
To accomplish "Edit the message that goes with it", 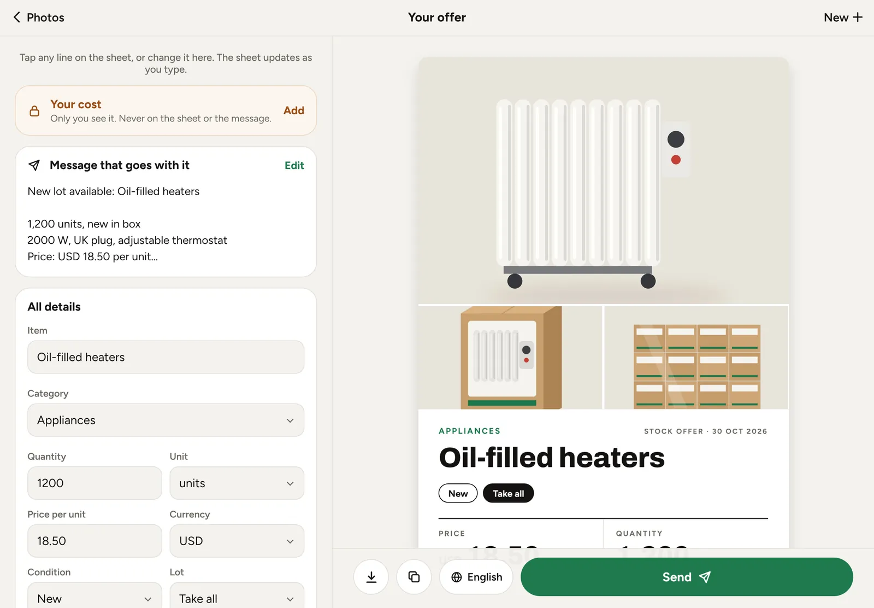I will tap(294, 165).
